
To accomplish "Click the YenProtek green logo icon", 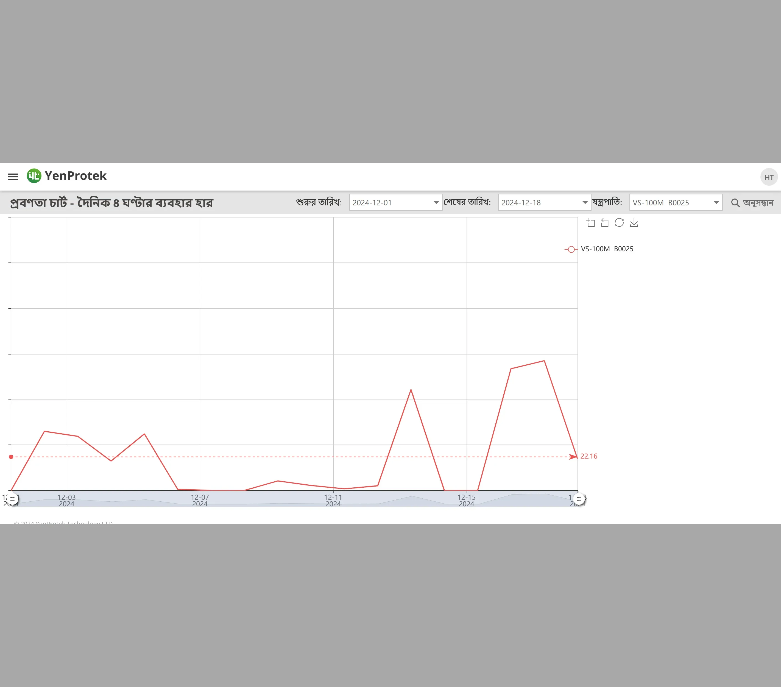I will (x=34, y=176).
